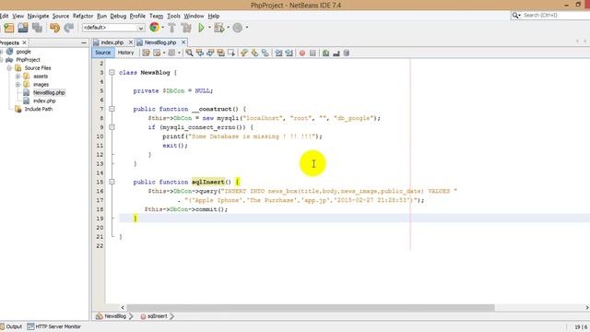Open the Debug menu

[118, 16]
